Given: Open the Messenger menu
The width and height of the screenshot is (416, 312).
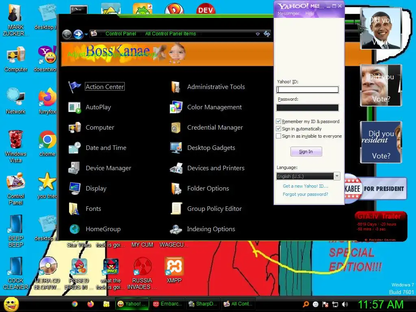Looking at the screenshot, I should click(x=288, y=13).
